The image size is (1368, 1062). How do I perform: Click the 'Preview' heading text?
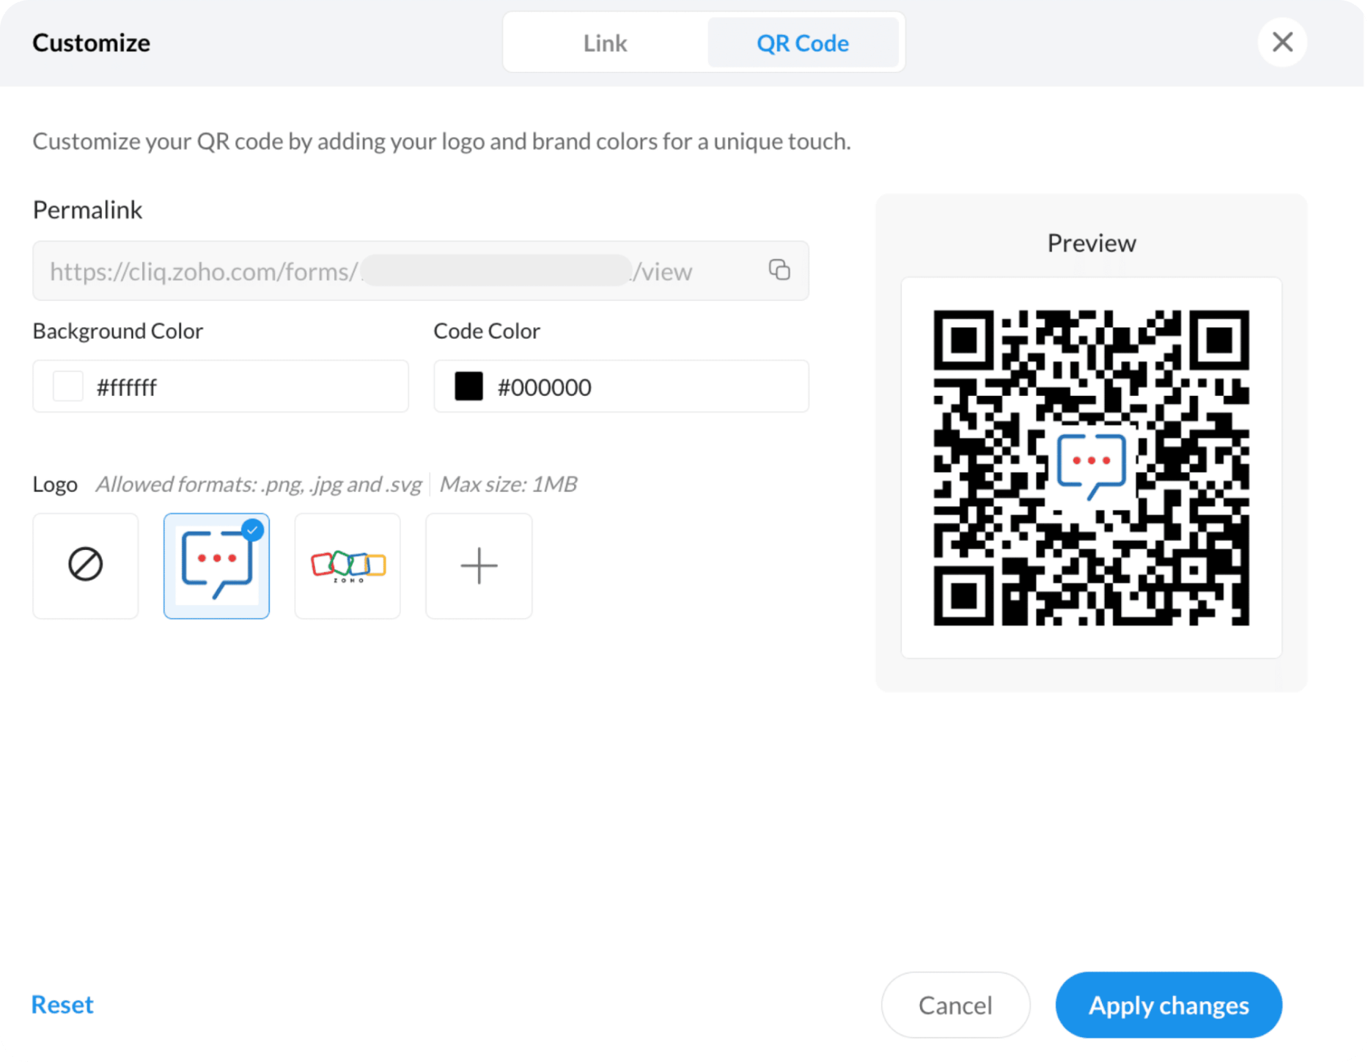click(x=1092, y=243)
